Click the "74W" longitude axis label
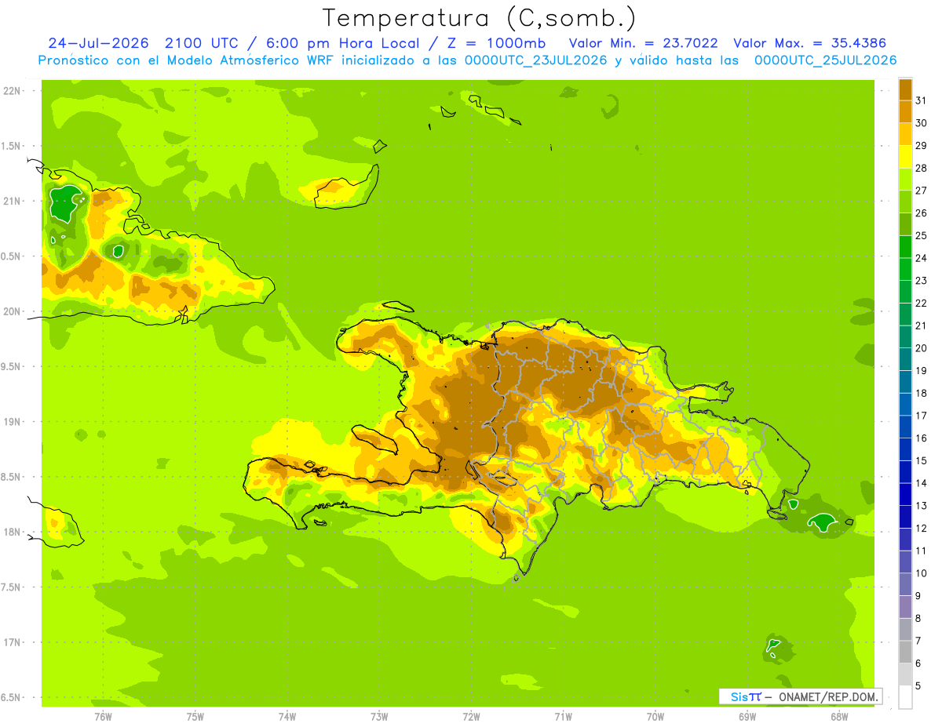Viewport: 942px width, 727px height. [287, 716]
